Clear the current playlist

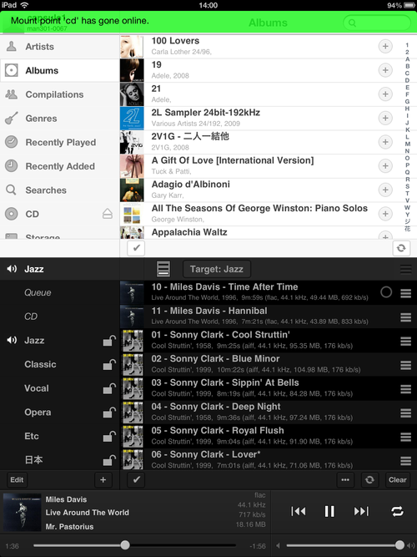[398, 480]
